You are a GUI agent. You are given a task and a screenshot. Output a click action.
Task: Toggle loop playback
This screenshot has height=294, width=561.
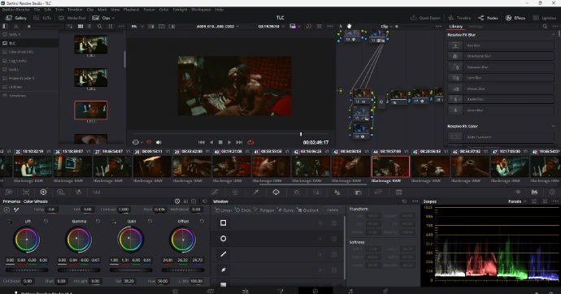point(250,142)
